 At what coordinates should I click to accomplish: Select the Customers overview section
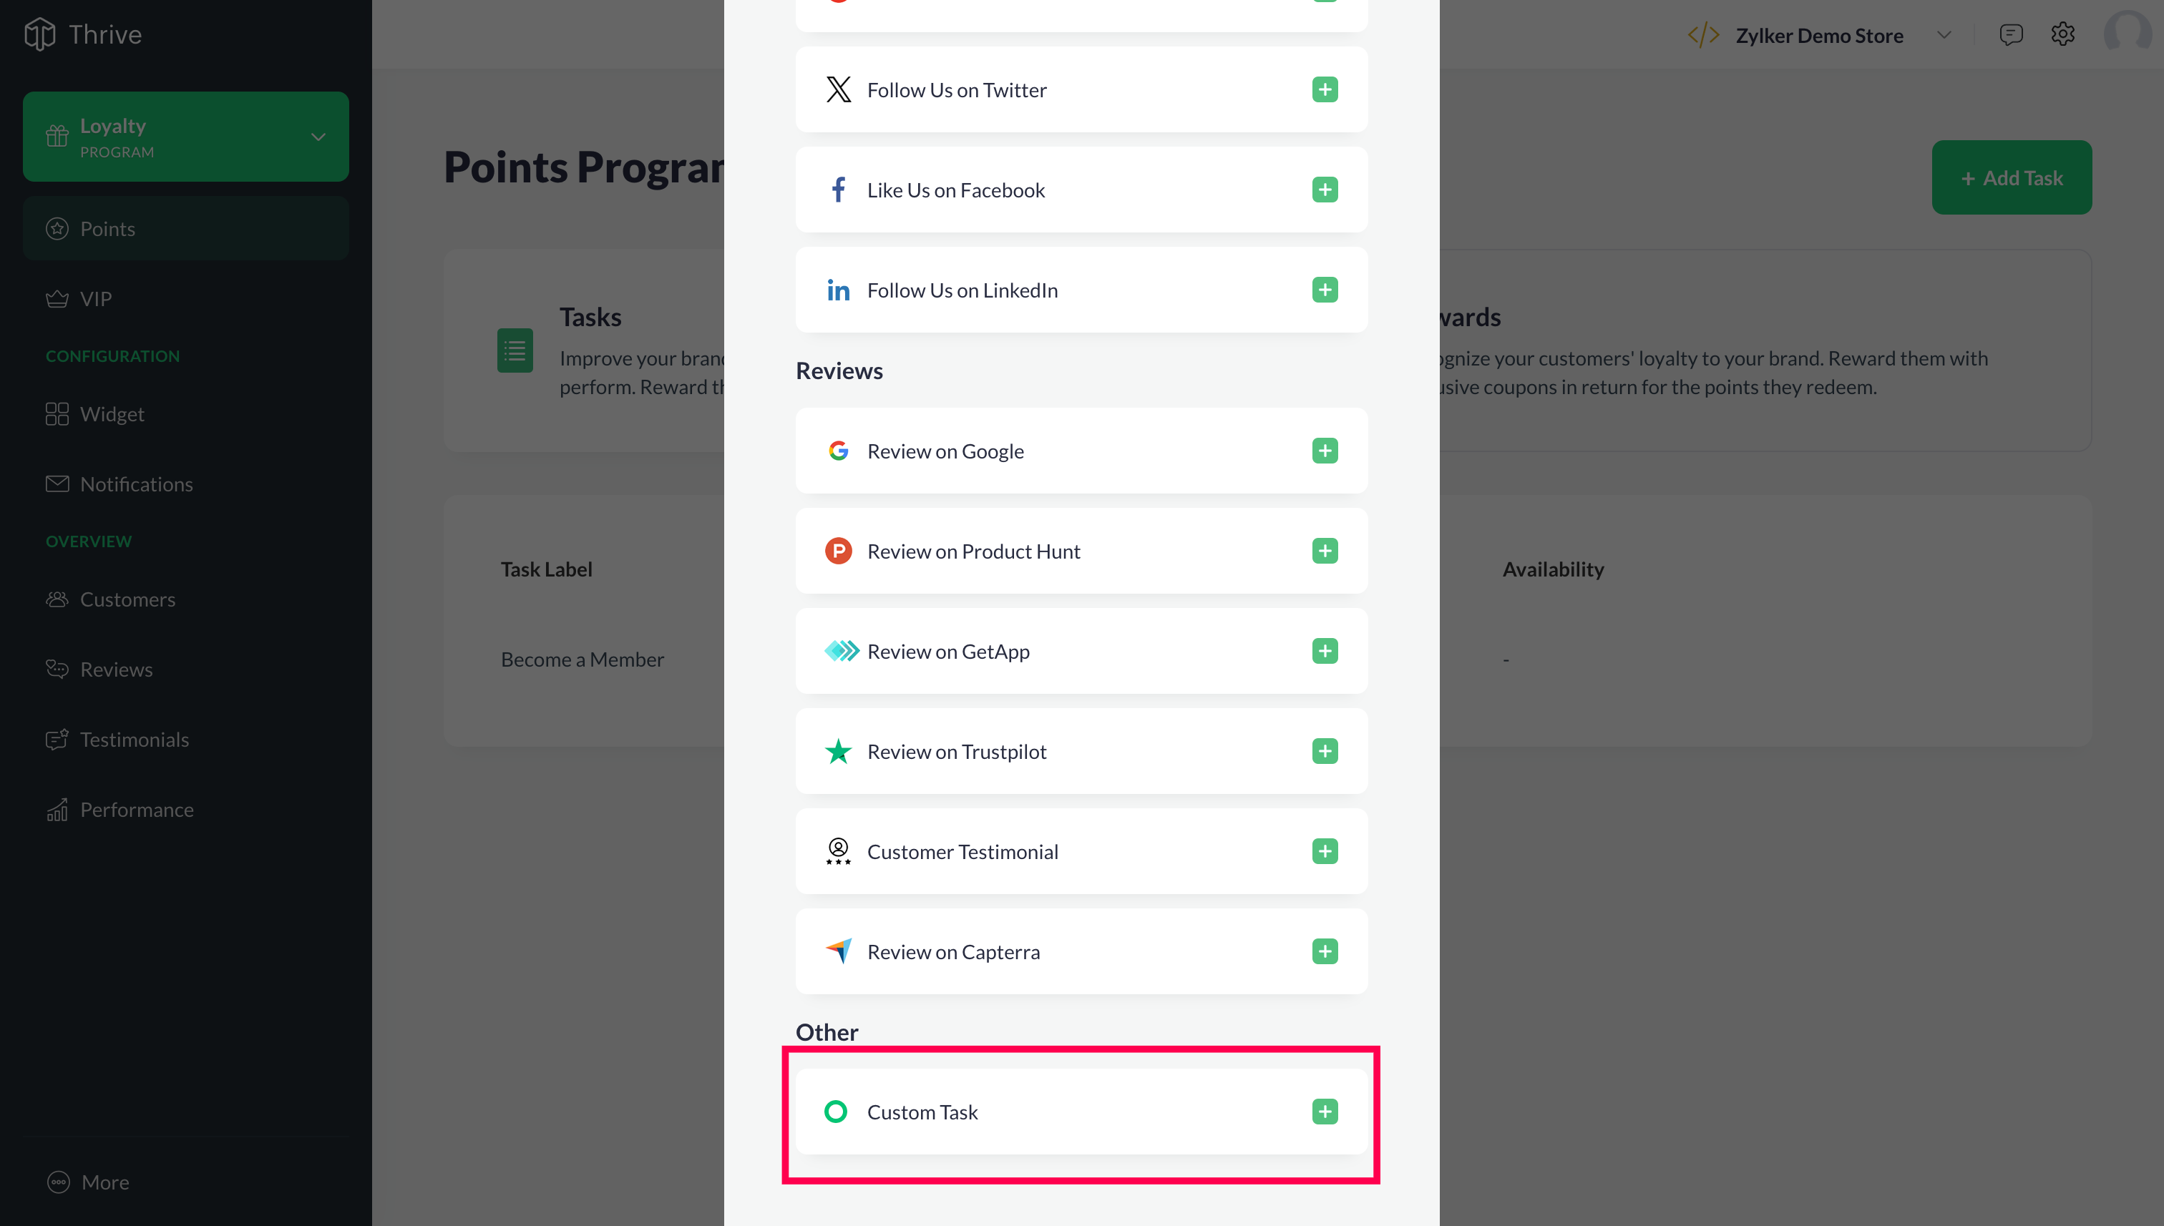(x=128, y=599)
